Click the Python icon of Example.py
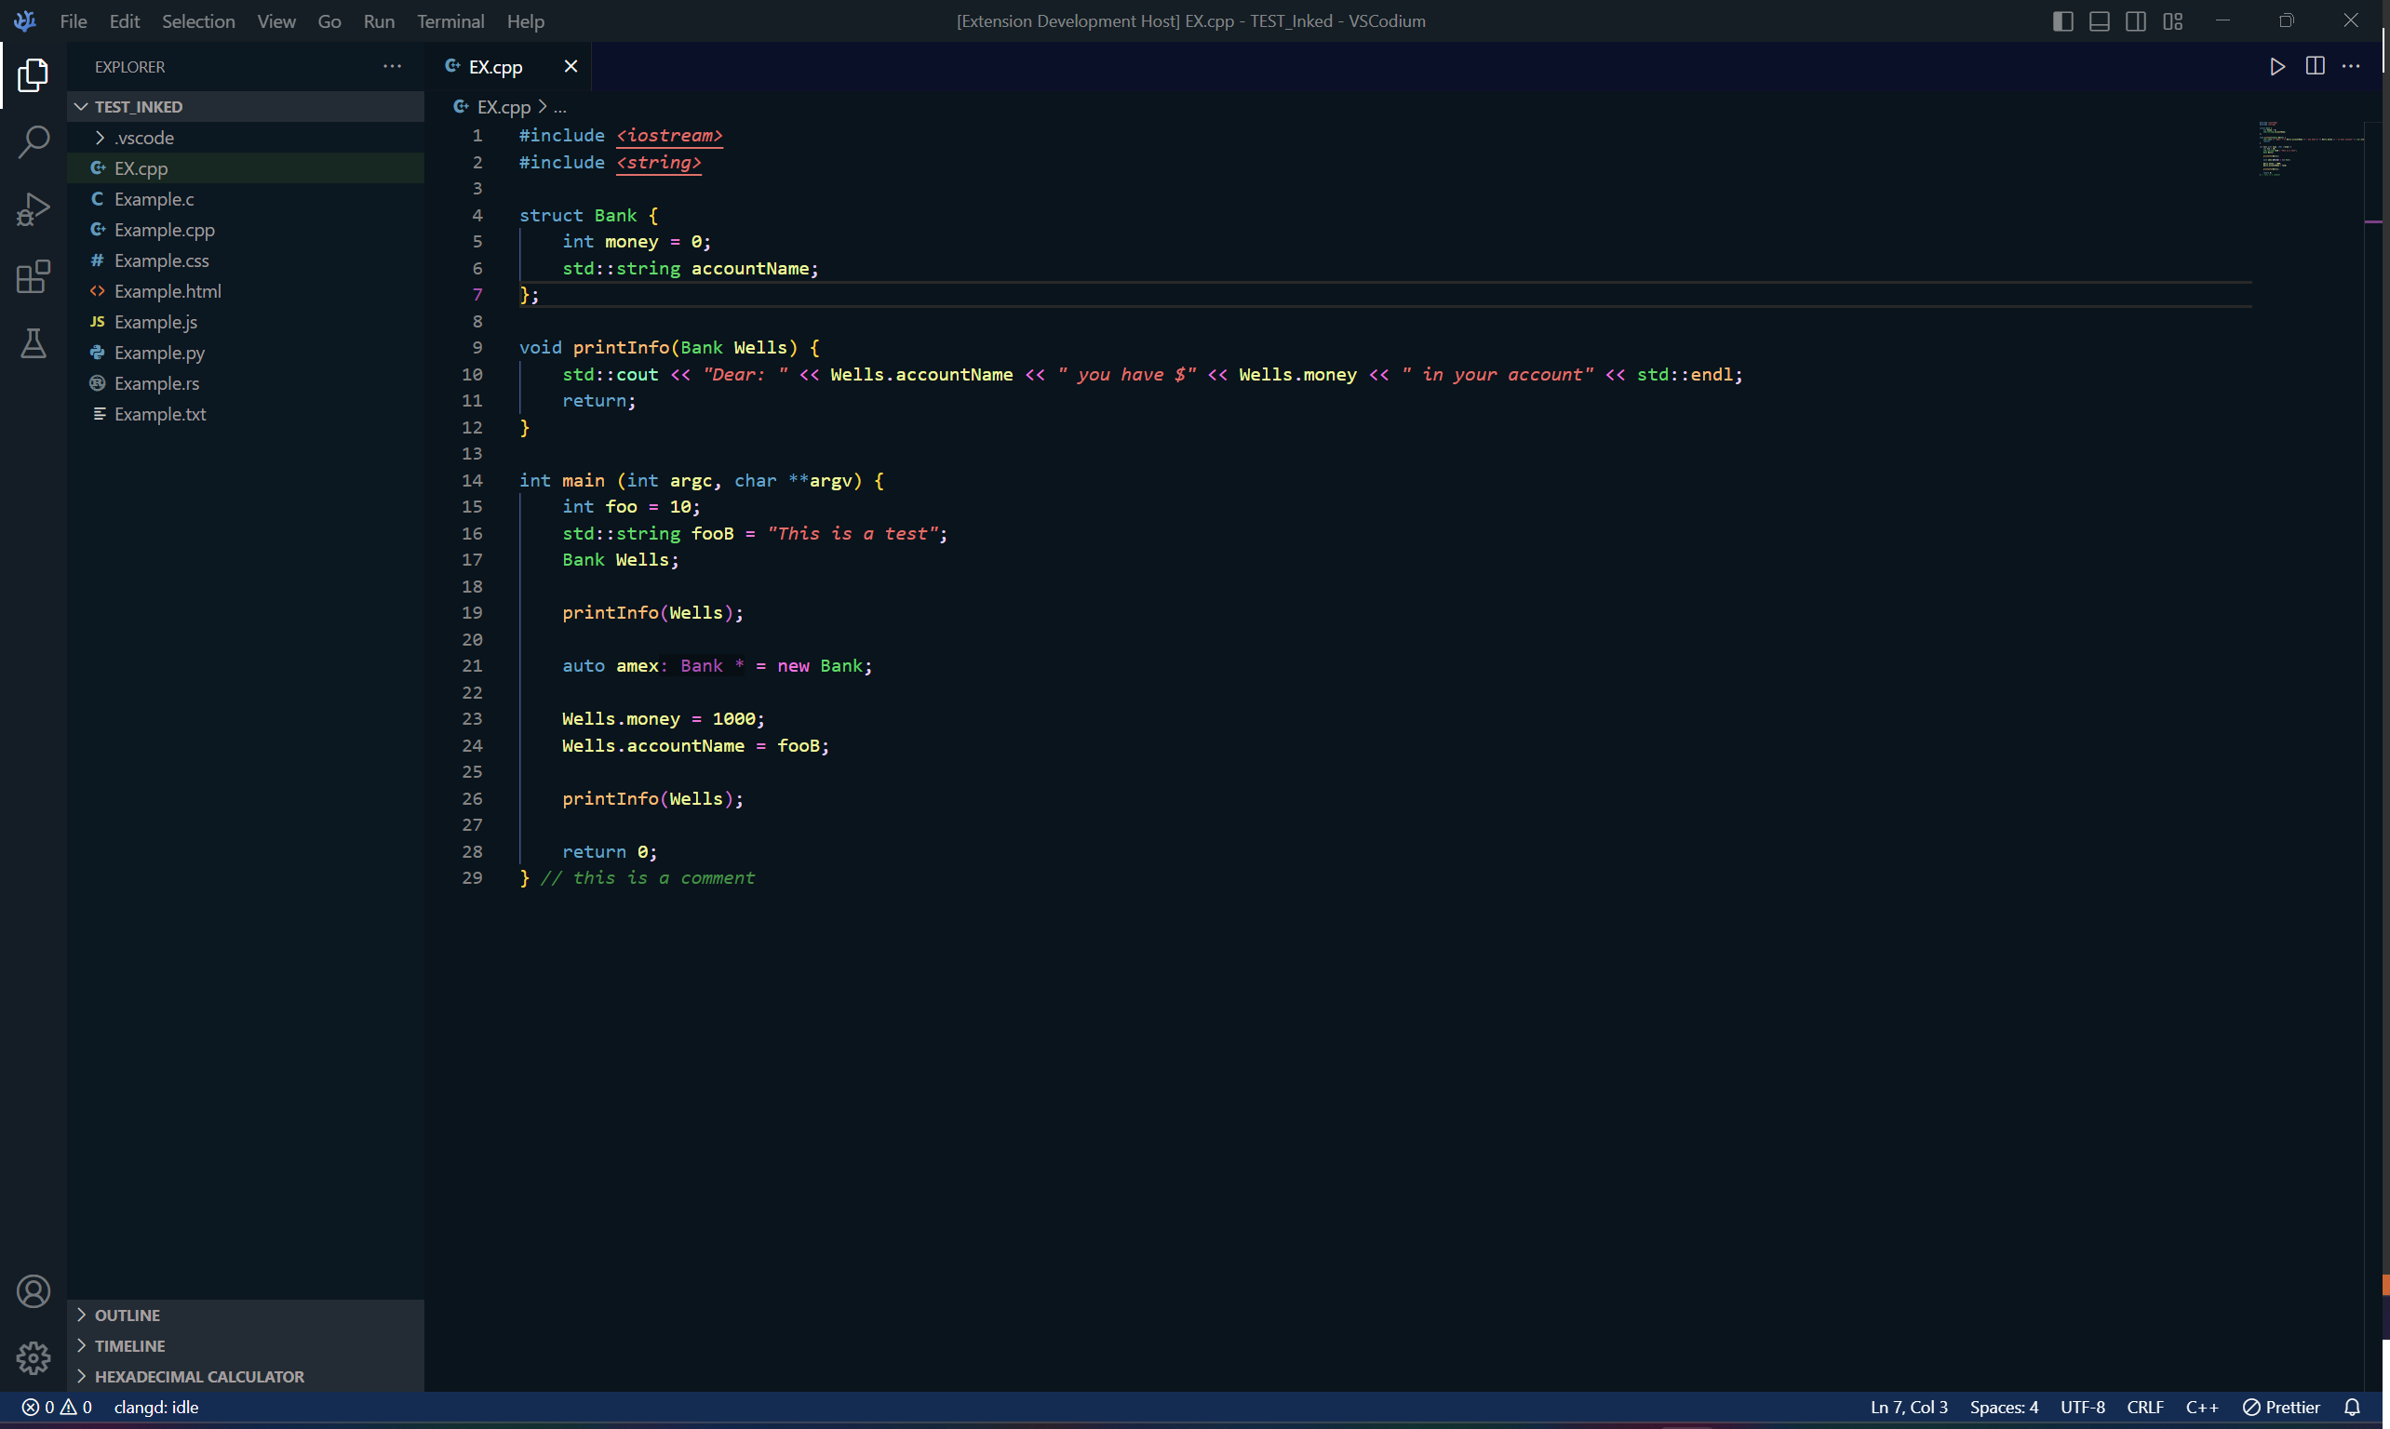 pyautogui.click(x=98, y=353)
